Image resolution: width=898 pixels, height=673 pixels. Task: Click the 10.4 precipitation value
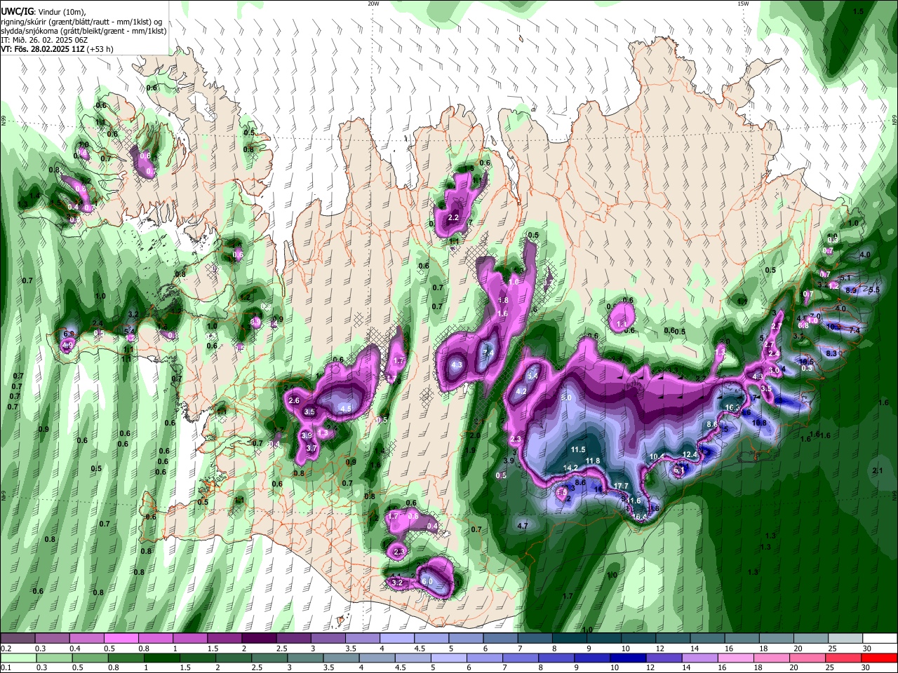click(x=657, y=456)
